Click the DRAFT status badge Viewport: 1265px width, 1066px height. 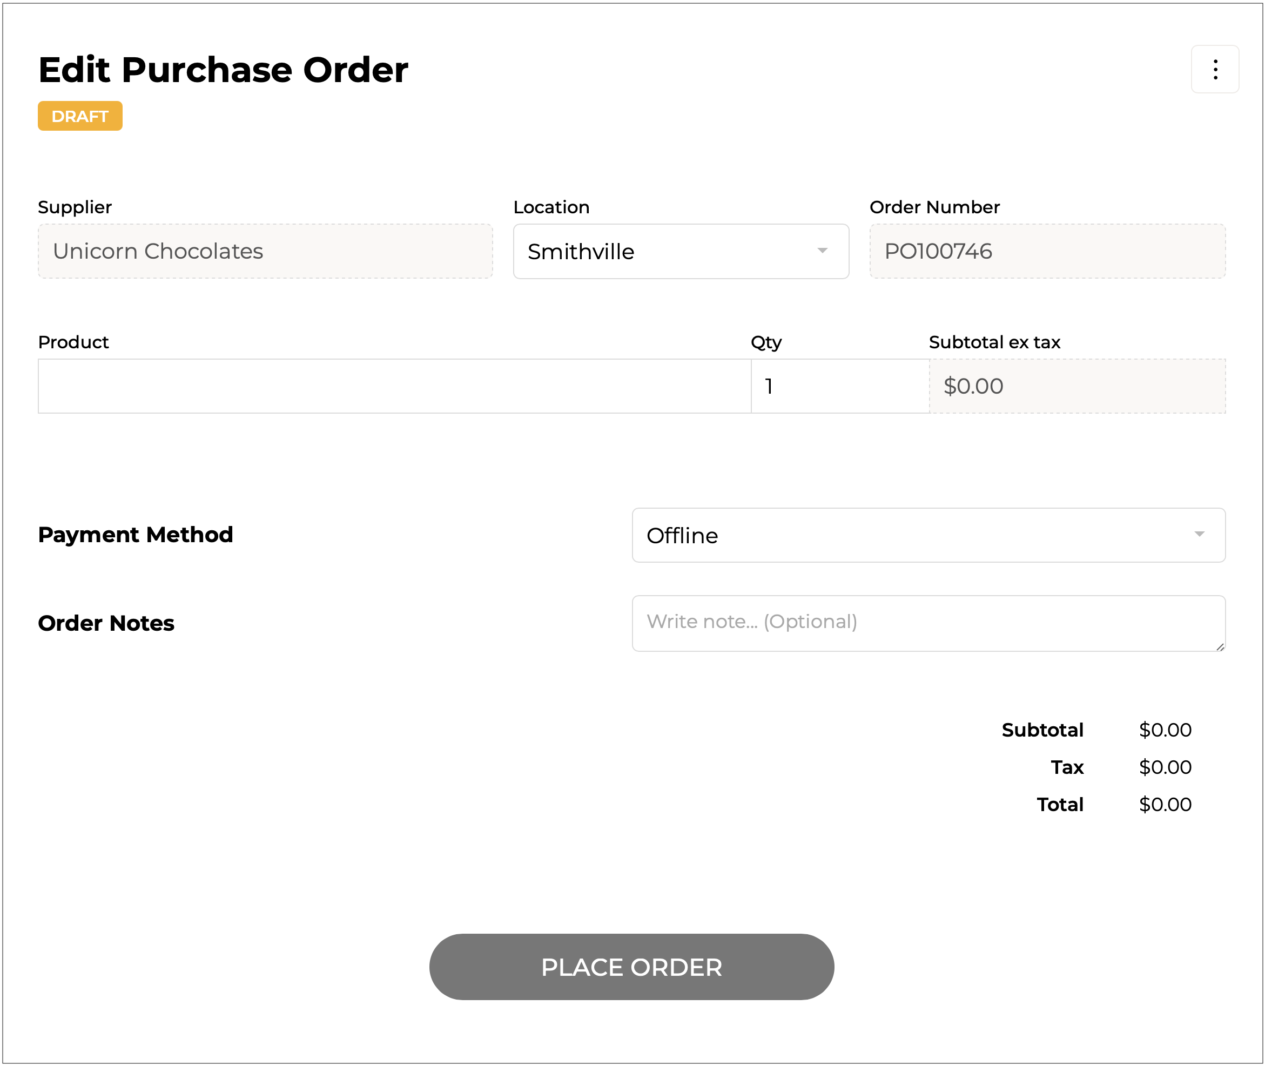pyautogui.click(x=80, y=116)
